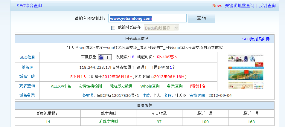Click 域名备案 row label

click(27, 95)
